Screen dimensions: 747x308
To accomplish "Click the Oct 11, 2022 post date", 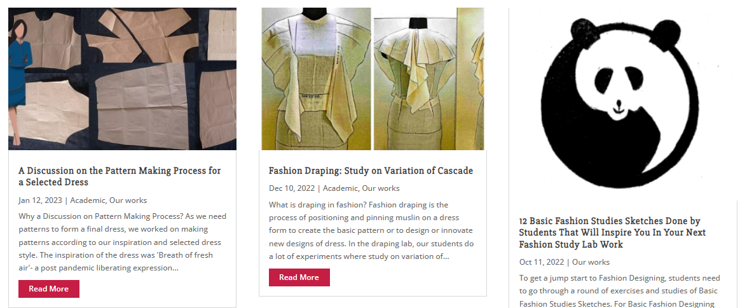I will point(542,262).
